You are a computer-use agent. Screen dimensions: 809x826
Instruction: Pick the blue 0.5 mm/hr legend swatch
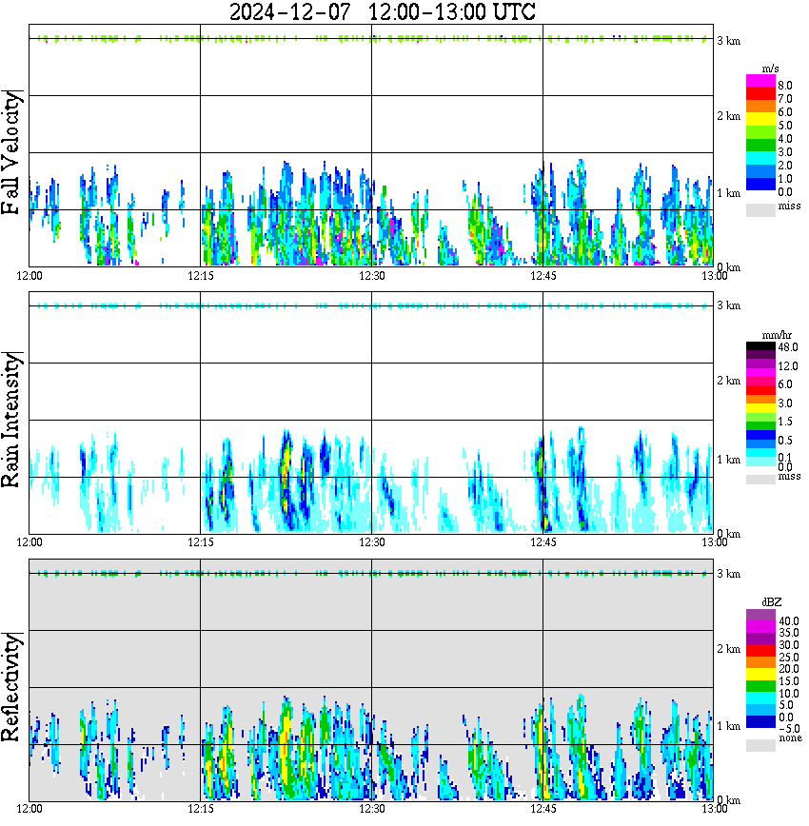click(760, 435)
